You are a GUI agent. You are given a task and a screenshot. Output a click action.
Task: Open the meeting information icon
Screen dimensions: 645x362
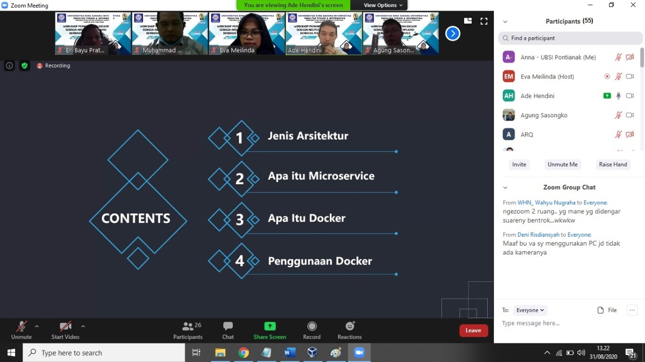point(9,65)
